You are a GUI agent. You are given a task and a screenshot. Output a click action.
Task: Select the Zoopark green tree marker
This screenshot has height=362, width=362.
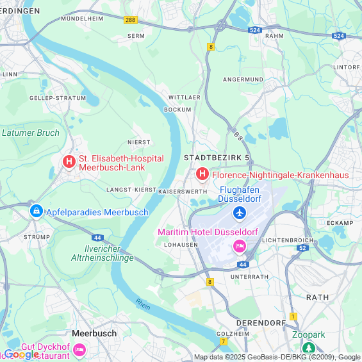pyautogui.click(x=309, y=348)
